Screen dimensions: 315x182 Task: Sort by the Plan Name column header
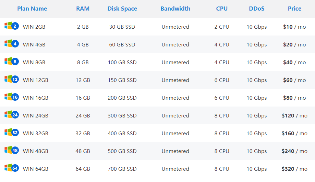click(32, 9)
